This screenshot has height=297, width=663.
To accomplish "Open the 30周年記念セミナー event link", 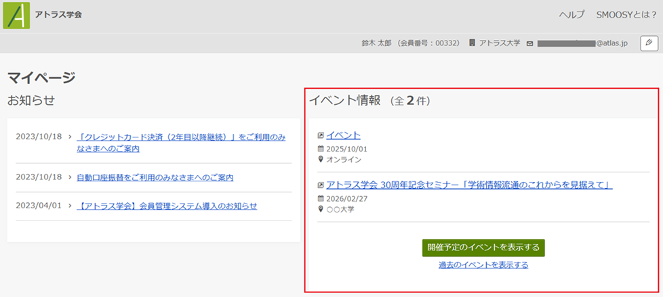I will [469, 185].
